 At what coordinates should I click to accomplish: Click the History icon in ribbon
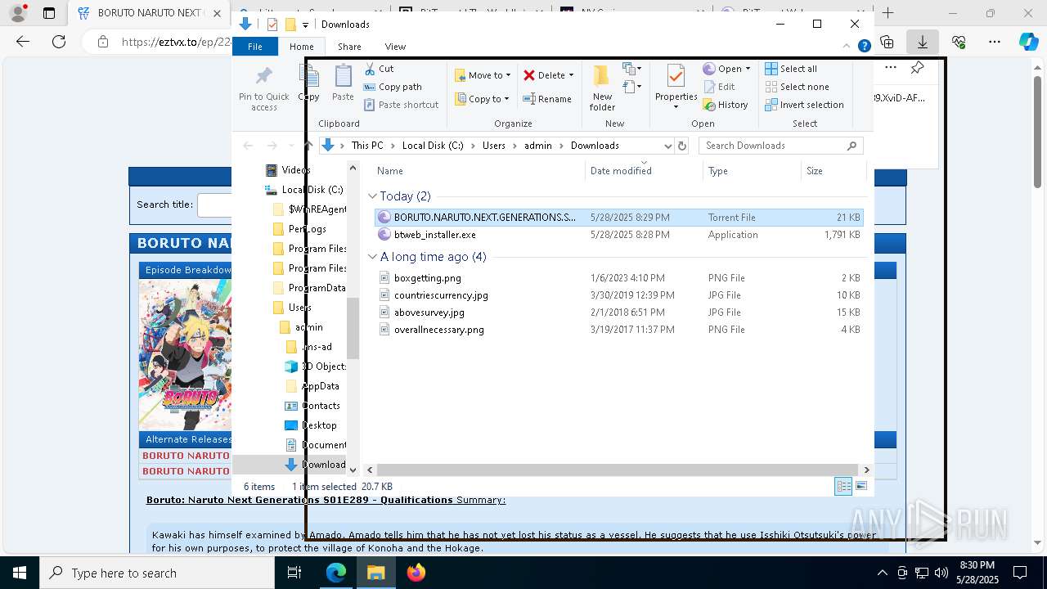(x=709, y=105)
